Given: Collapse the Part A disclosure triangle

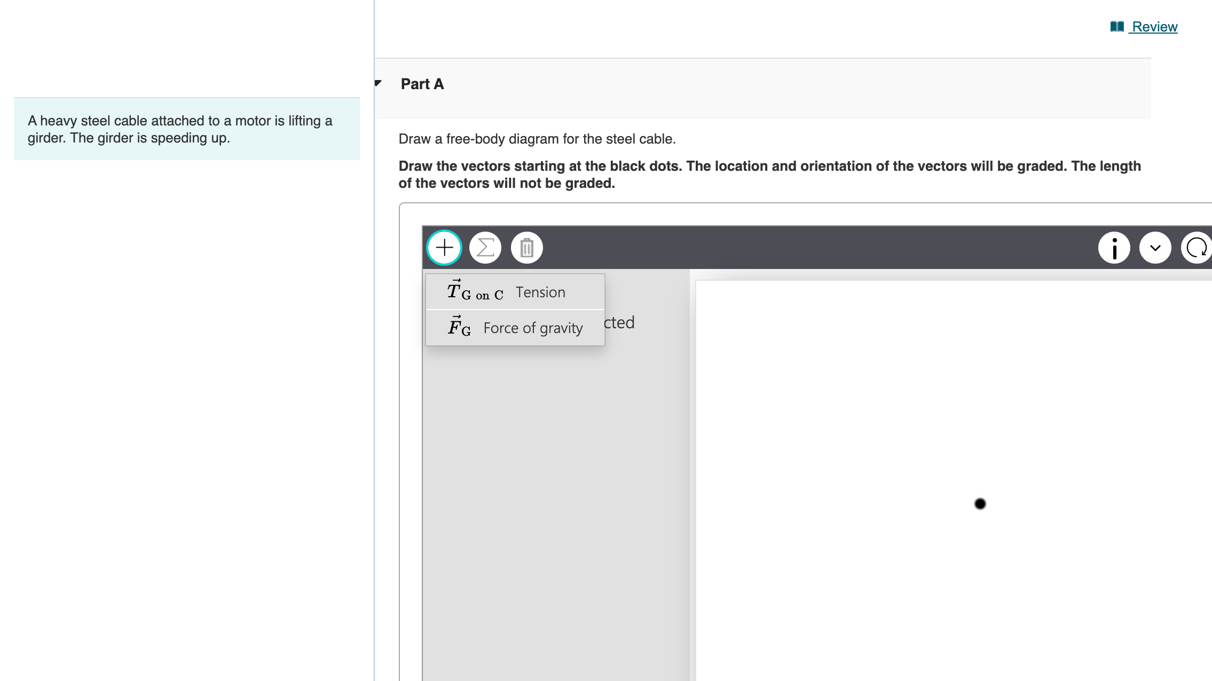Looking at the screenshot, I should pos(378,83).
